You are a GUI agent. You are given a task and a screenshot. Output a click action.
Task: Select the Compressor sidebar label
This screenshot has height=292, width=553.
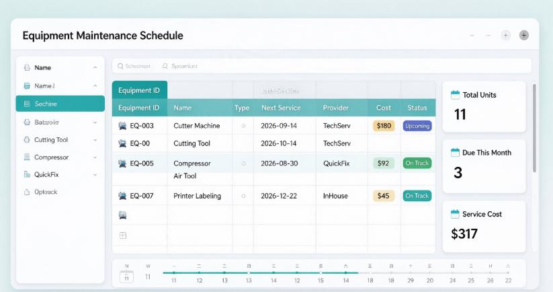pyautogui.click(x=51, y=157)
